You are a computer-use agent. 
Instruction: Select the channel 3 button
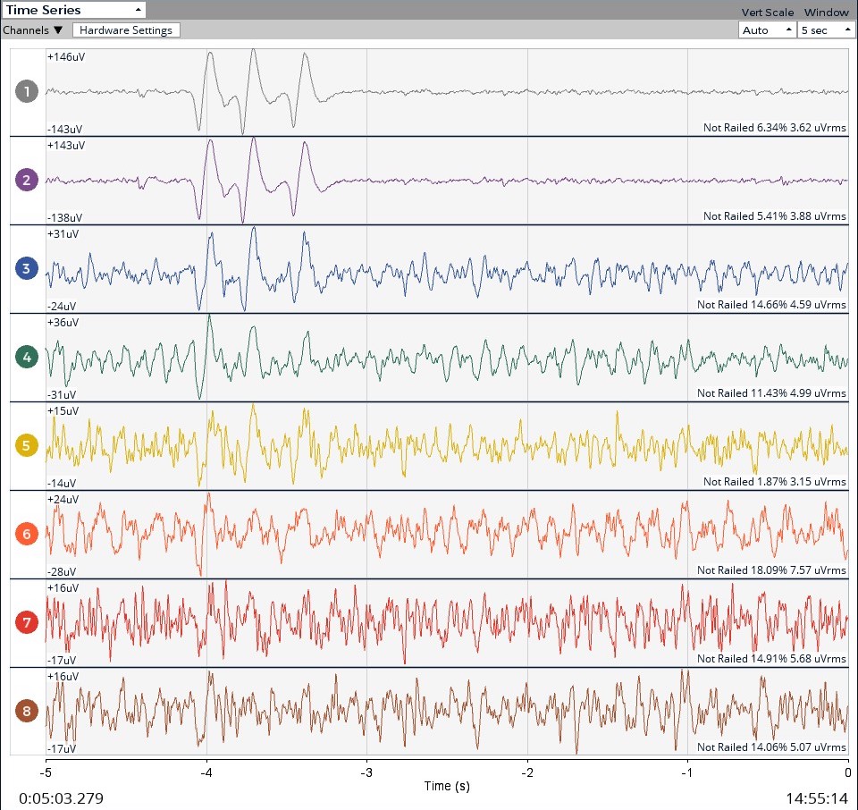(x=26, y=268)
